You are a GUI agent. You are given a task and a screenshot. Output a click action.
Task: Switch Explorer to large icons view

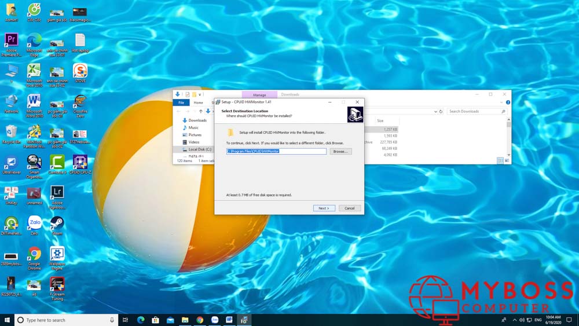[x=507, y=160]
